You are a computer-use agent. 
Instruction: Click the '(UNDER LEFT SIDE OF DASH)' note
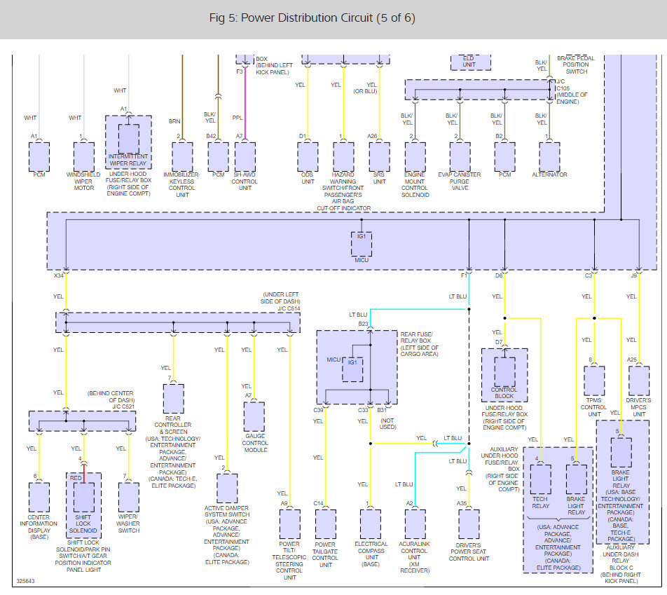280,298
